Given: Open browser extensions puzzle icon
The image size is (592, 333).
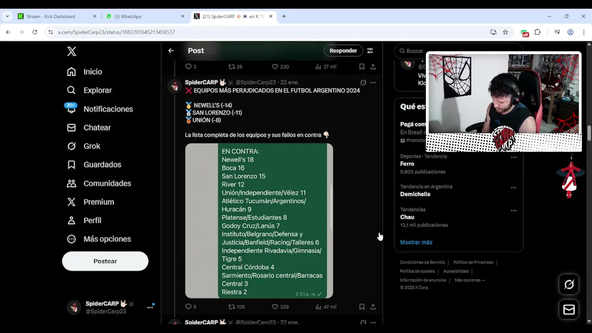Looking at the screenshot, I should [537, 32].
